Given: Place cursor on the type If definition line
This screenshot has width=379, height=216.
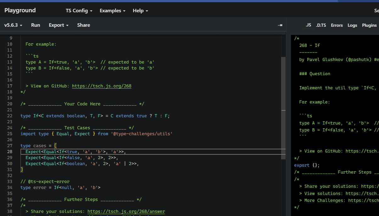Looking at the screenshot, I should (x=95, y=116).
